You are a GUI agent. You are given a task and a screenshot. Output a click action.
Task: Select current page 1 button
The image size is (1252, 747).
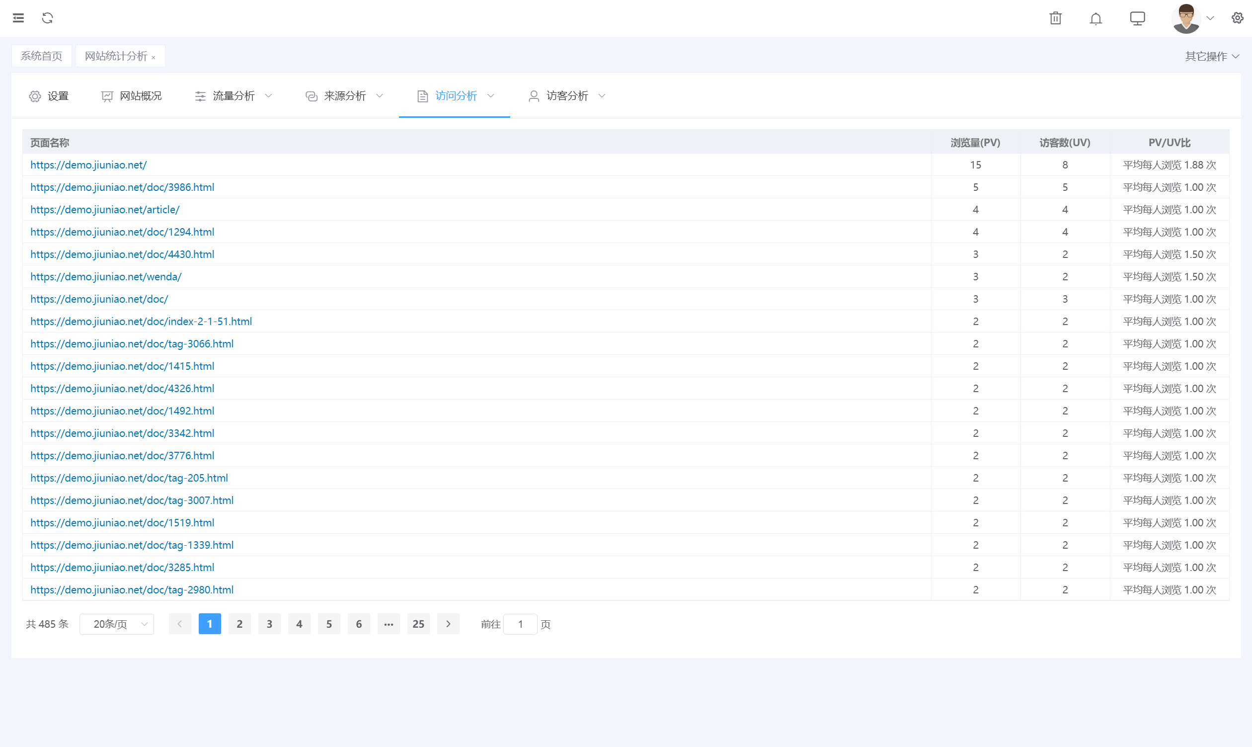(210, 624)
